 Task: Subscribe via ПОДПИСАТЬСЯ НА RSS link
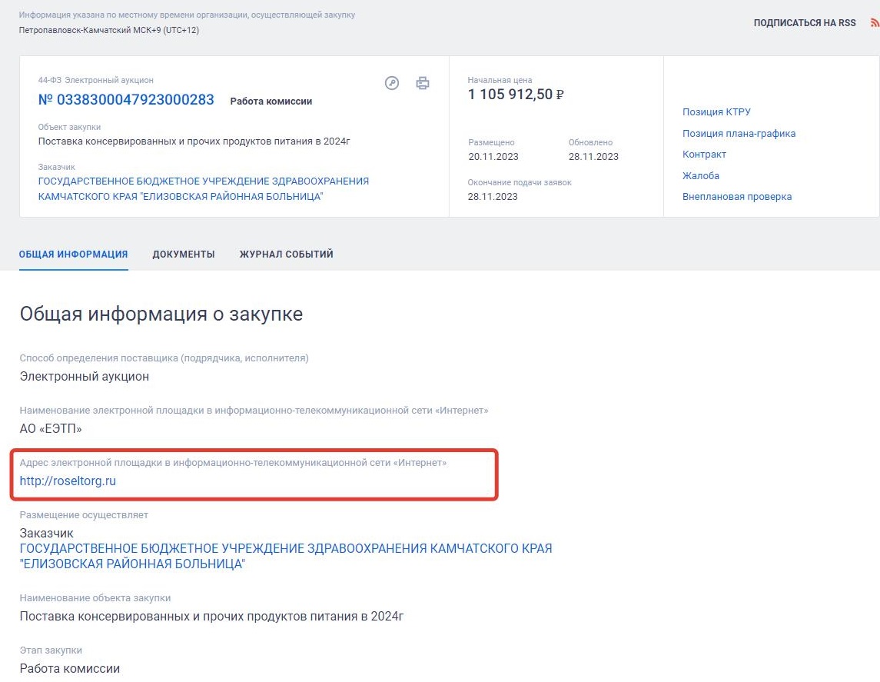[x=804, y=23]
